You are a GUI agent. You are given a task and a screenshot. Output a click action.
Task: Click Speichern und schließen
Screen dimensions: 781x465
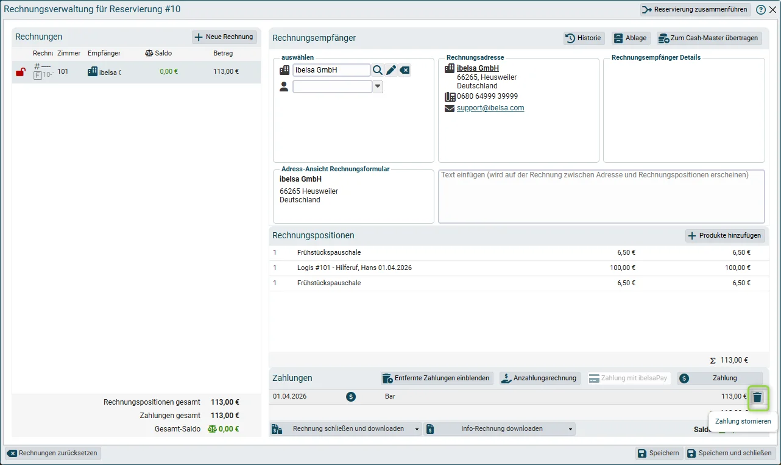coord(730,453)
